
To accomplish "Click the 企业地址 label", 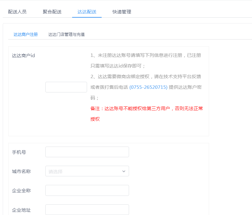I will pyautogui.click(x=21, y=210).
